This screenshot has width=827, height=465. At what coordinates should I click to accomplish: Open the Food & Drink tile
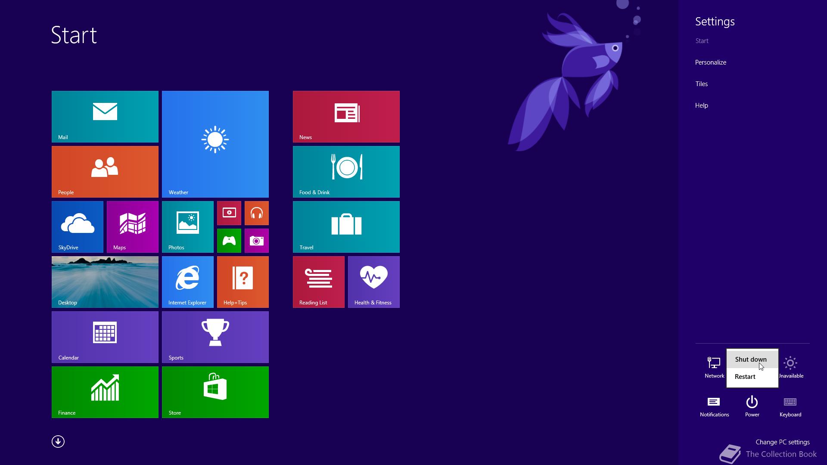346,172
